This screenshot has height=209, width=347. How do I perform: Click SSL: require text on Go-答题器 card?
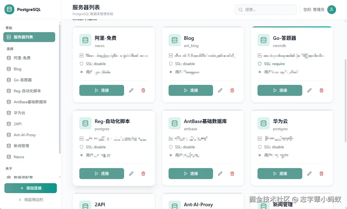click(274, 64)
